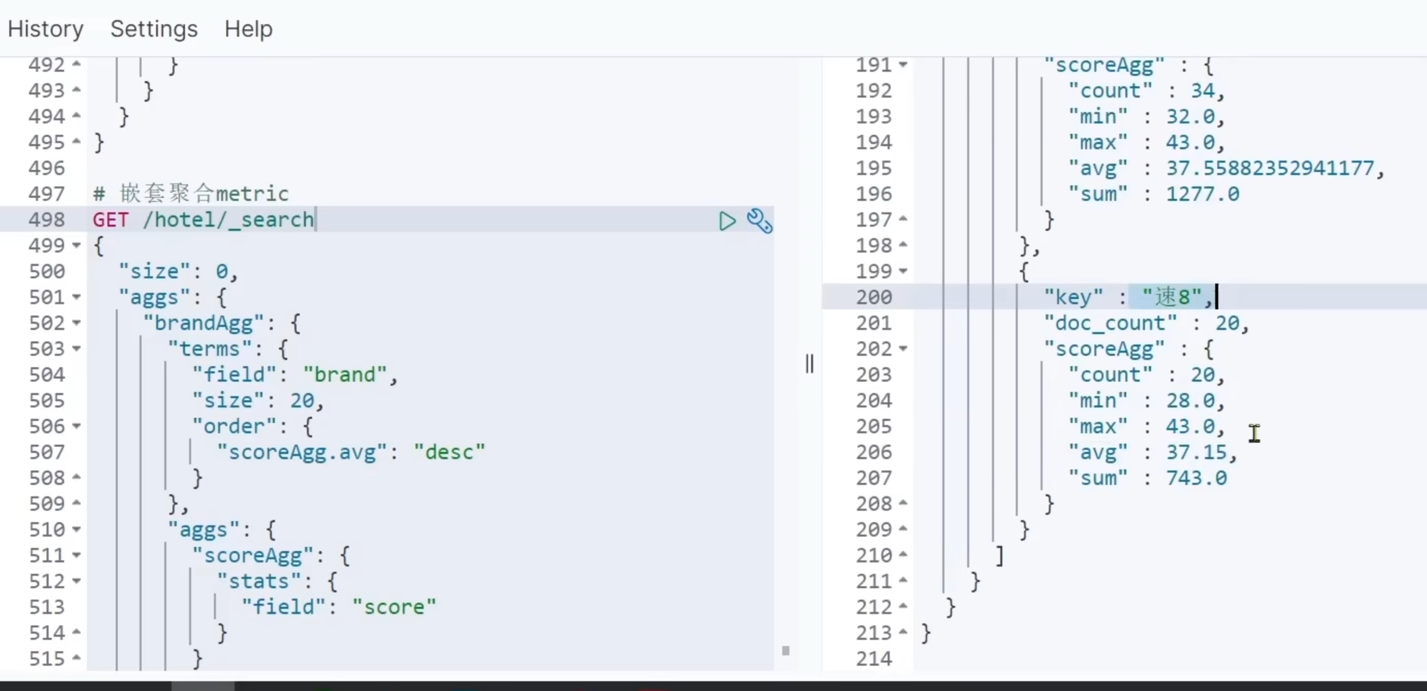Click the Help link
This screenshot has width=1427, height=691.
click(248, 29)
